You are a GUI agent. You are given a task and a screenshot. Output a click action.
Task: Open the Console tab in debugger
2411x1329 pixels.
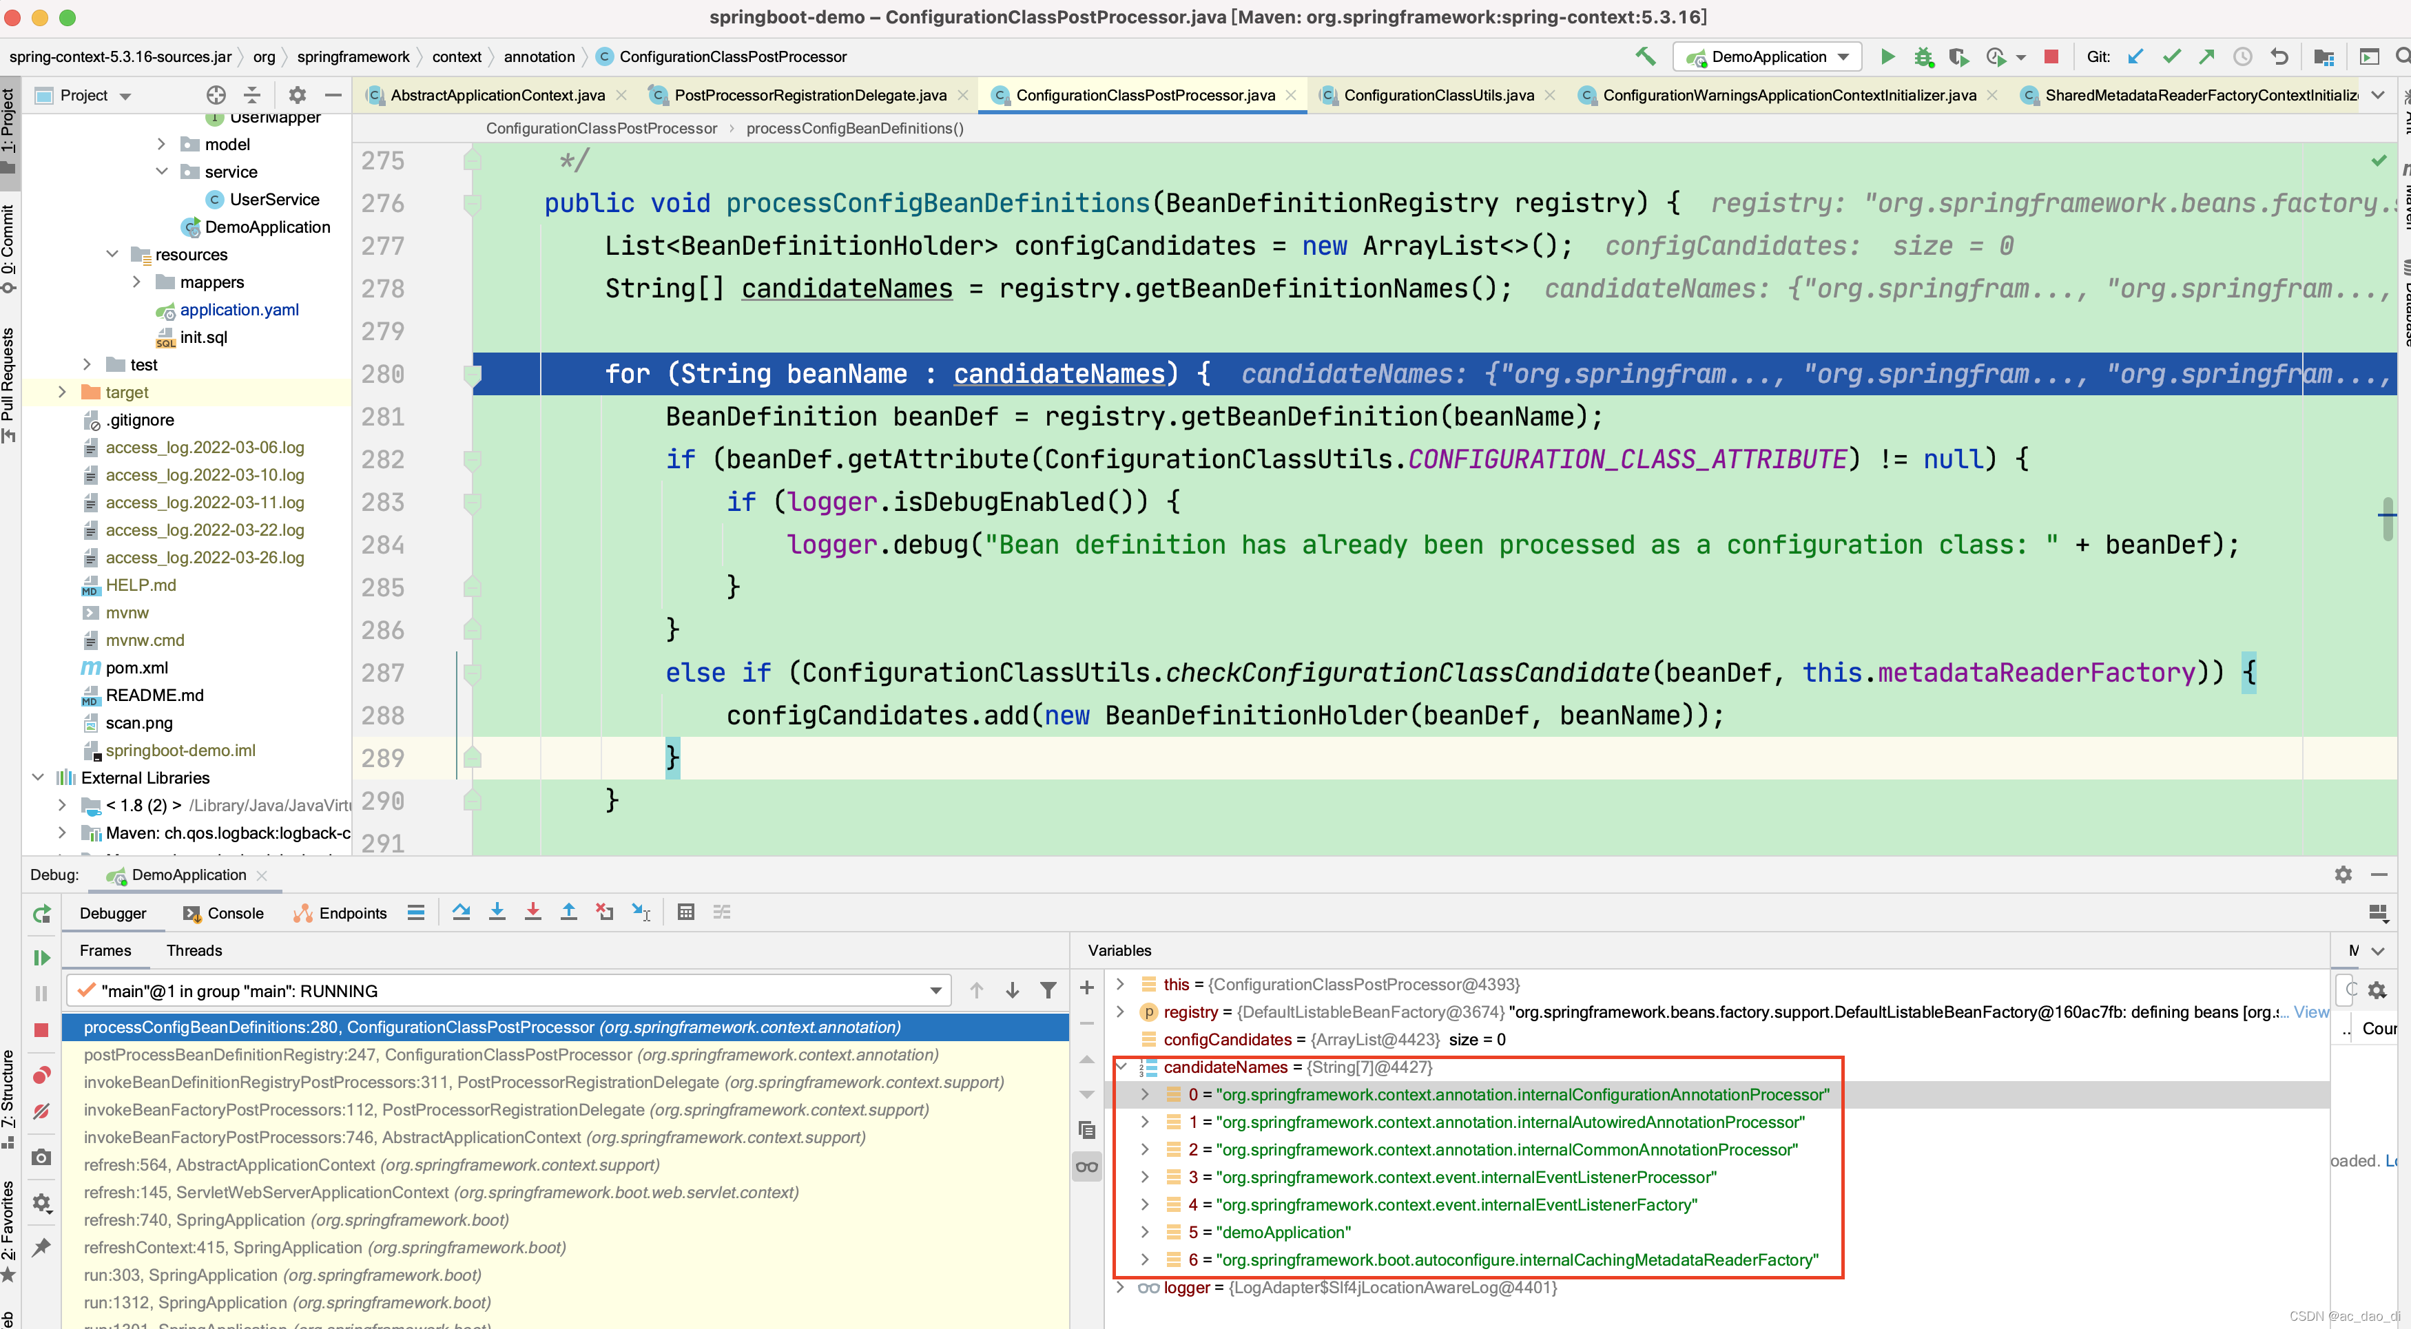coord(224,914)
